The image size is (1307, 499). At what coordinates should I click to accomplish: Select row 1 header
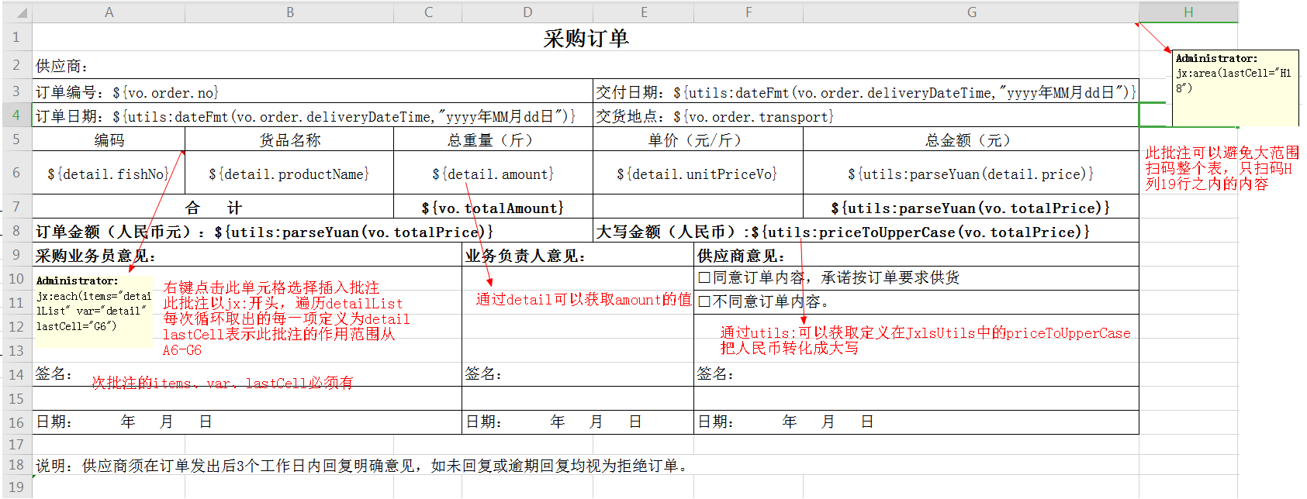pyautogui.click(x=16, y=37)
